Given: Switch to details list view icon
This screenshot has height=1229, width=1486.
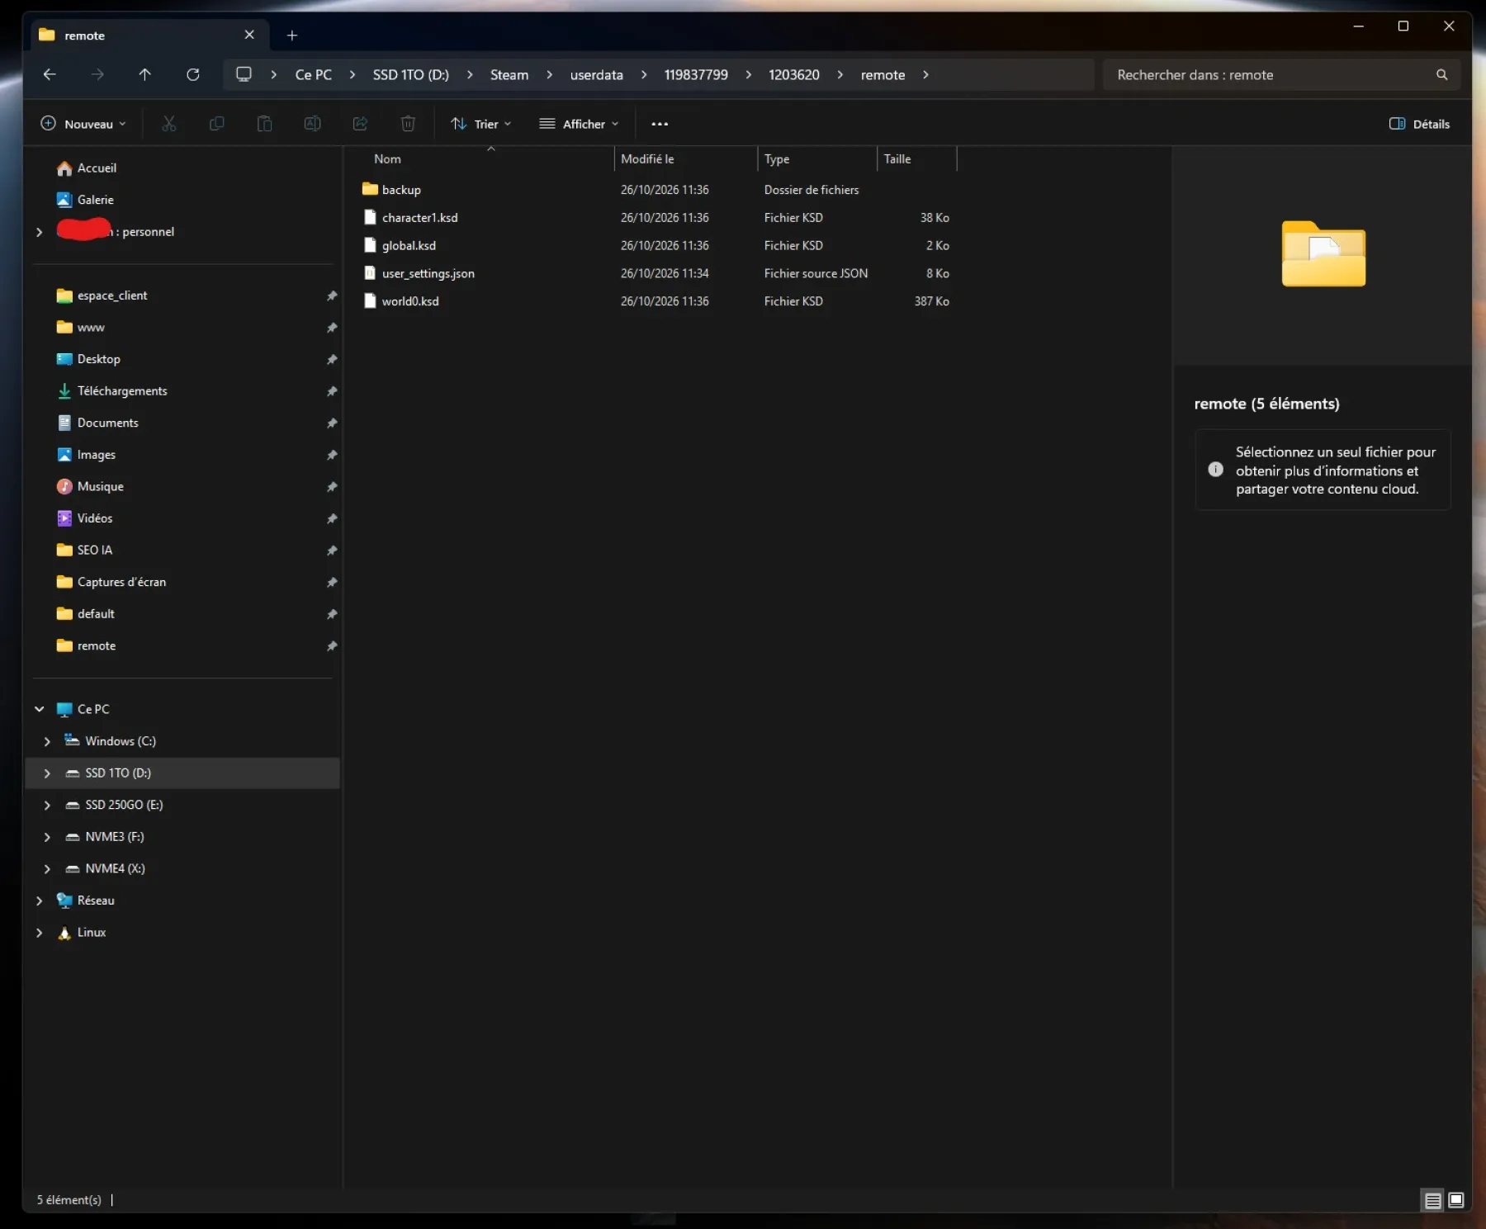Looking at the screenshot, I should point(1433,1200).
